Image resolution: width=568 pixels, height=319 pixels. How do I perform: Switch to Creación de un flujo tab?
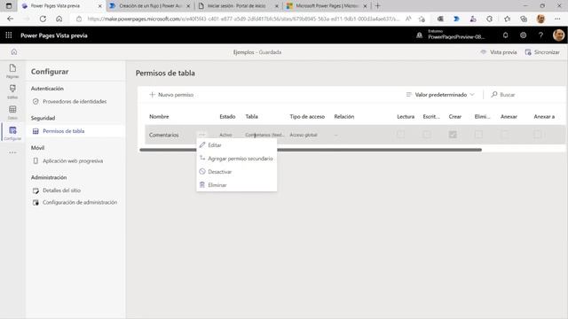[150, 6]
